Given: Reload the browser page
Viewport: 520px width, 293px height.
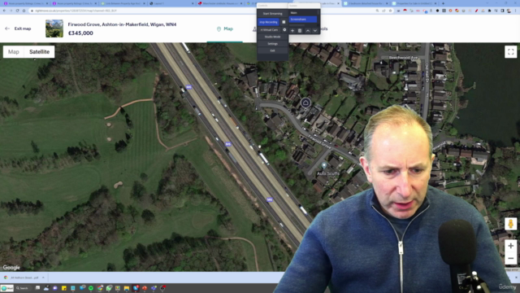Looking at the screenshot, I should pyautogui.click(x=18, y=11).
